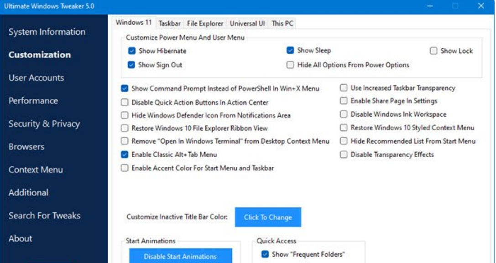Check Hide All Options From Power Options

coord(290,65)
